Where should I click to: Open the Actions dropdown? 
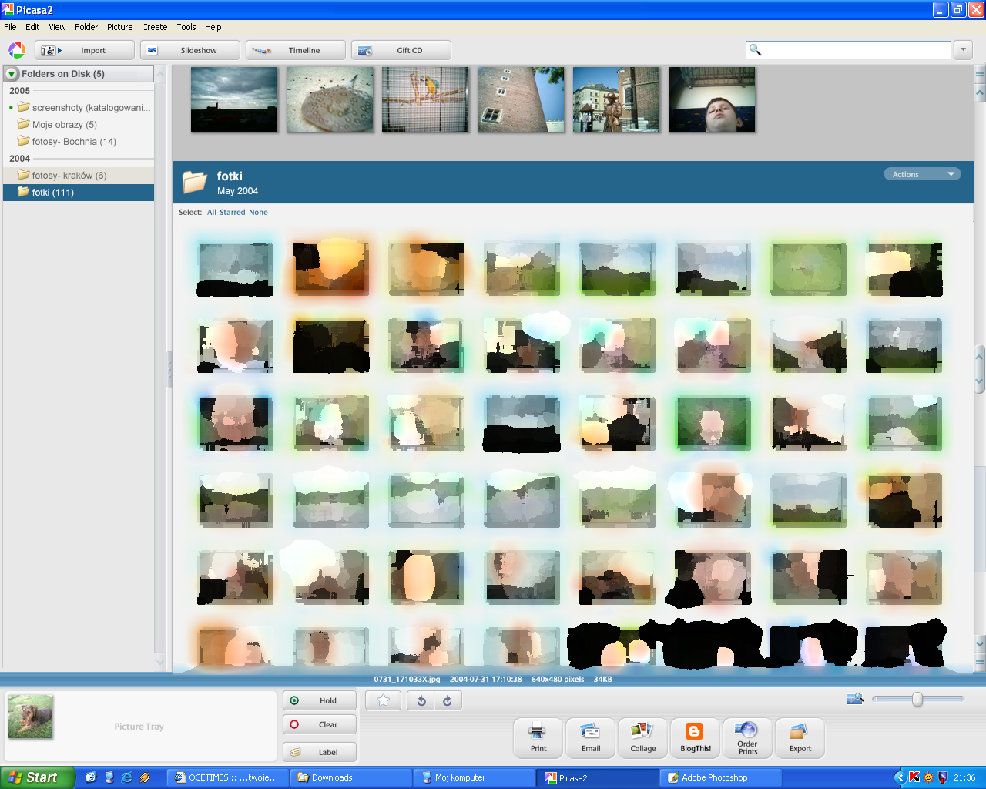[x=922, y=174]
